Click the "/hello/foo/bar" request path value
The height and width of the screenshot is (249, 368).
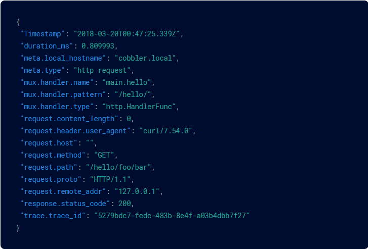(x=118, y=167)
